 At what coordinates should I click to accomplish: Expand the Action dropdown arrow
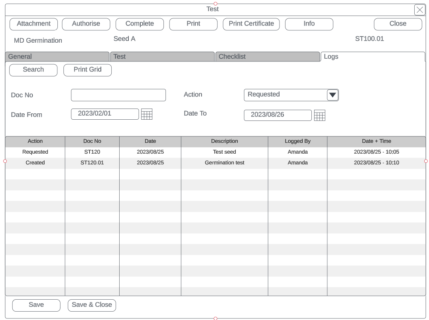coord(333,95)
